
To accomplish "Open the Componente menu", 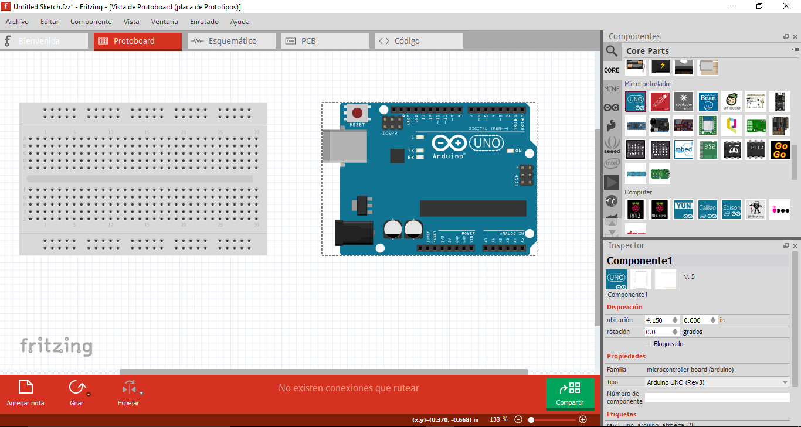I will pyautogui.click(x=91, y=22).
